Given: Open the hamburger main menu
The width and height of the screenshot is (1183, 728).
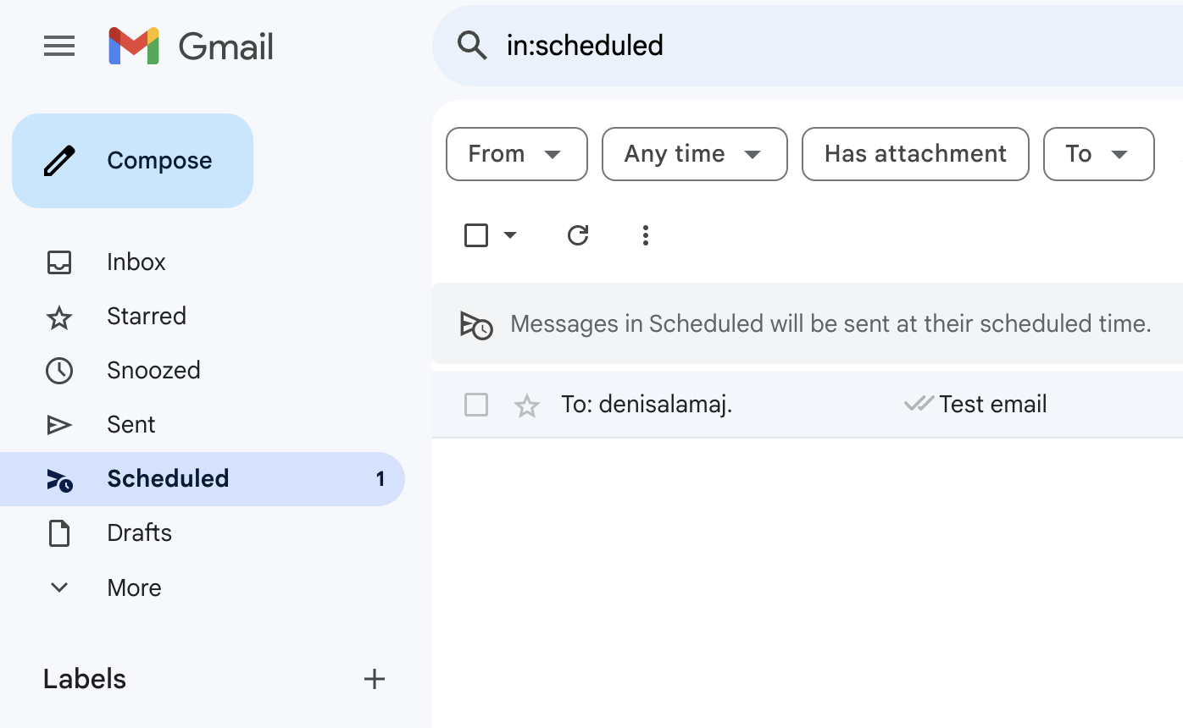Looking at the screenshot, I should (x=59, y=46).
